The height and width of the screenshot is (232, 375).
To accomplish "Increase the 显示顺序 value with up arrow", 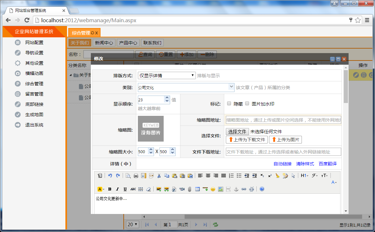I will coord(167,98).
